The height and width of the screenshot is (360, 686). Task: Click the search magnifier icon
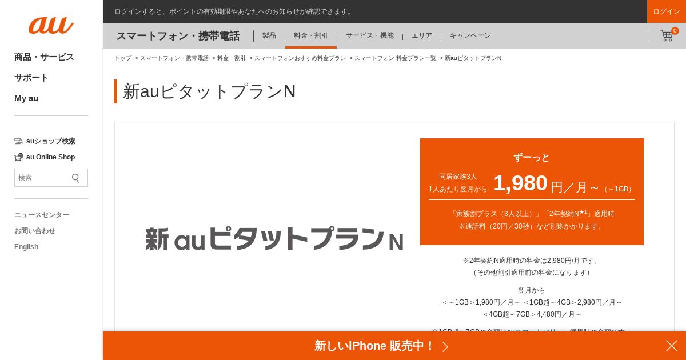point(75,178)
